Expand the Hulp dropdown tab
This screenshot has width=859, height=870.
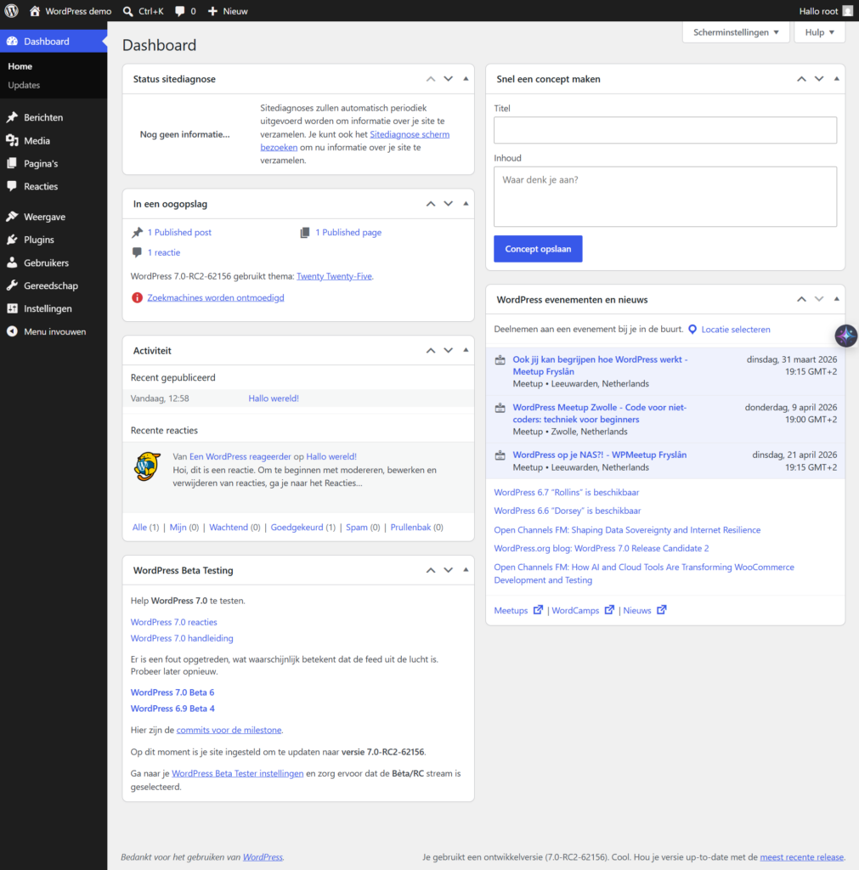pos(819,32)
